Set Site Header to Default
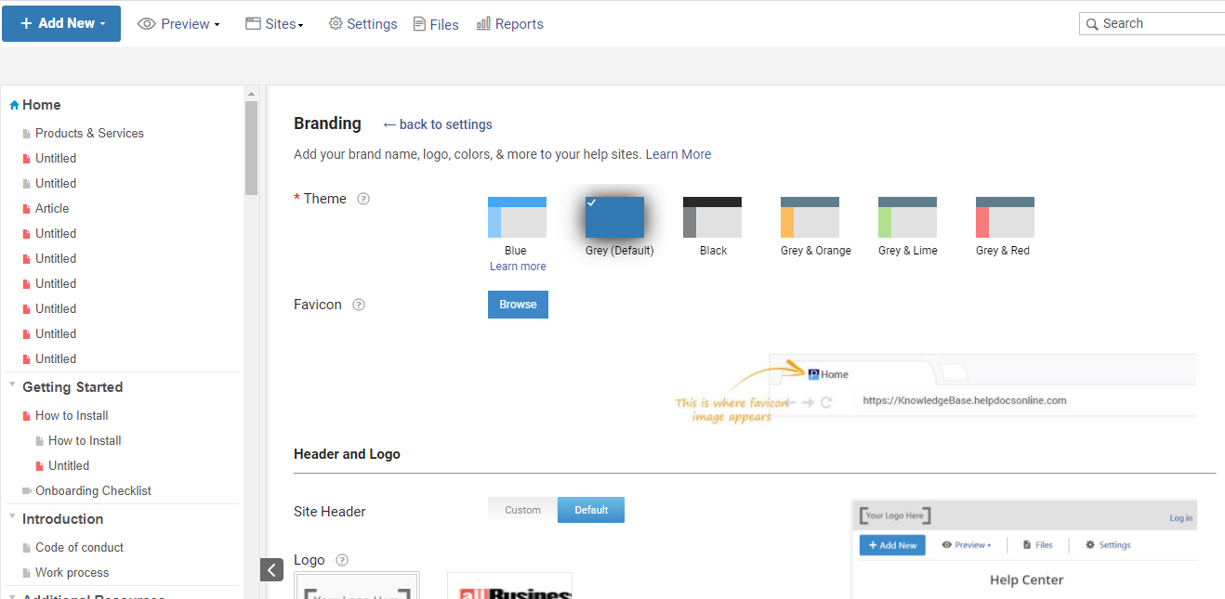The image size is (1225, 599). pyautogui.click(x=591, y=510)
